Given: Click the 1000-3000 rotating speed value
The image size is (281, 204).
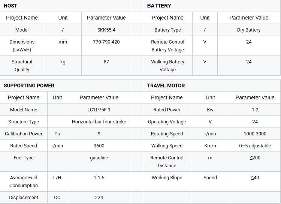Looking at the screenshot, I should (255, 133).
